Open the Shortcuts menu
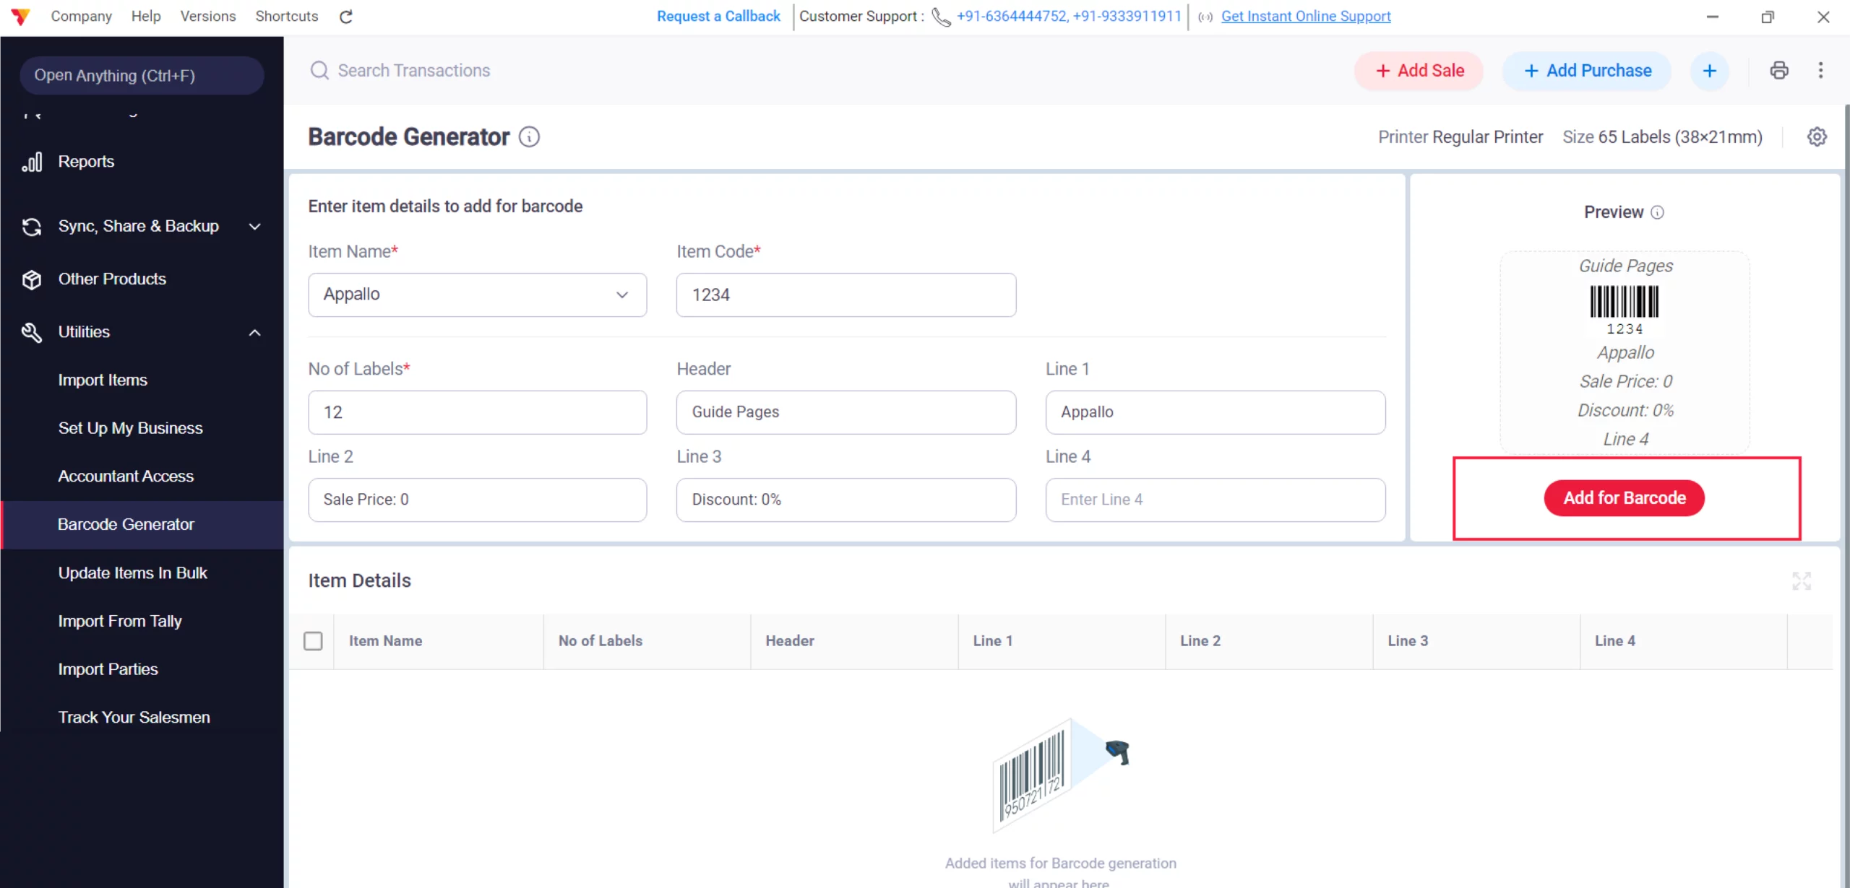This screenshot has height=888, width=1850. (286, 16)
